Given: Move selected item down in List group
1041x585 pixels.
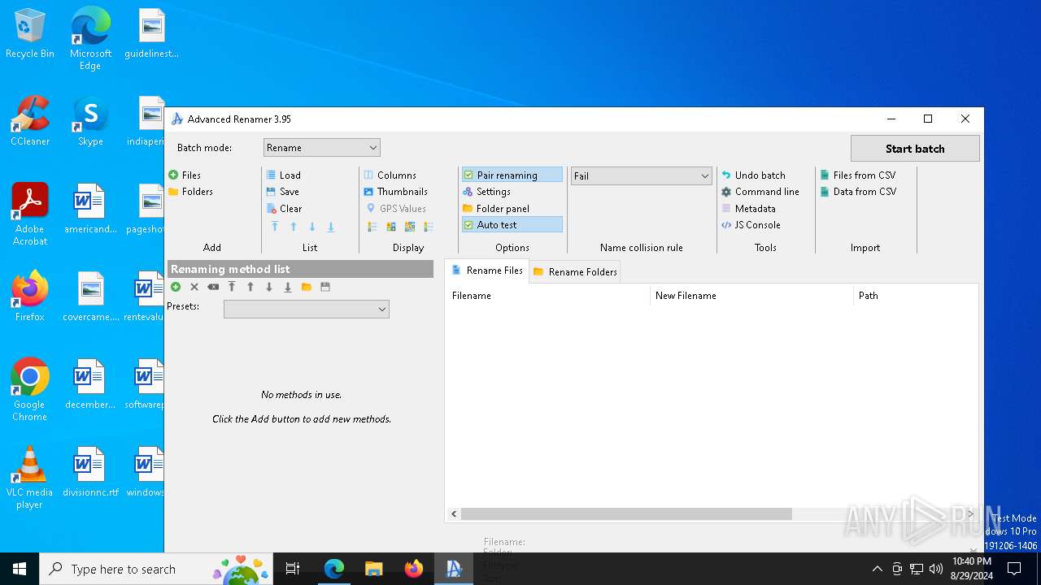Looking at the screenshot, I should pyautogui.click(x=312, y=227).
